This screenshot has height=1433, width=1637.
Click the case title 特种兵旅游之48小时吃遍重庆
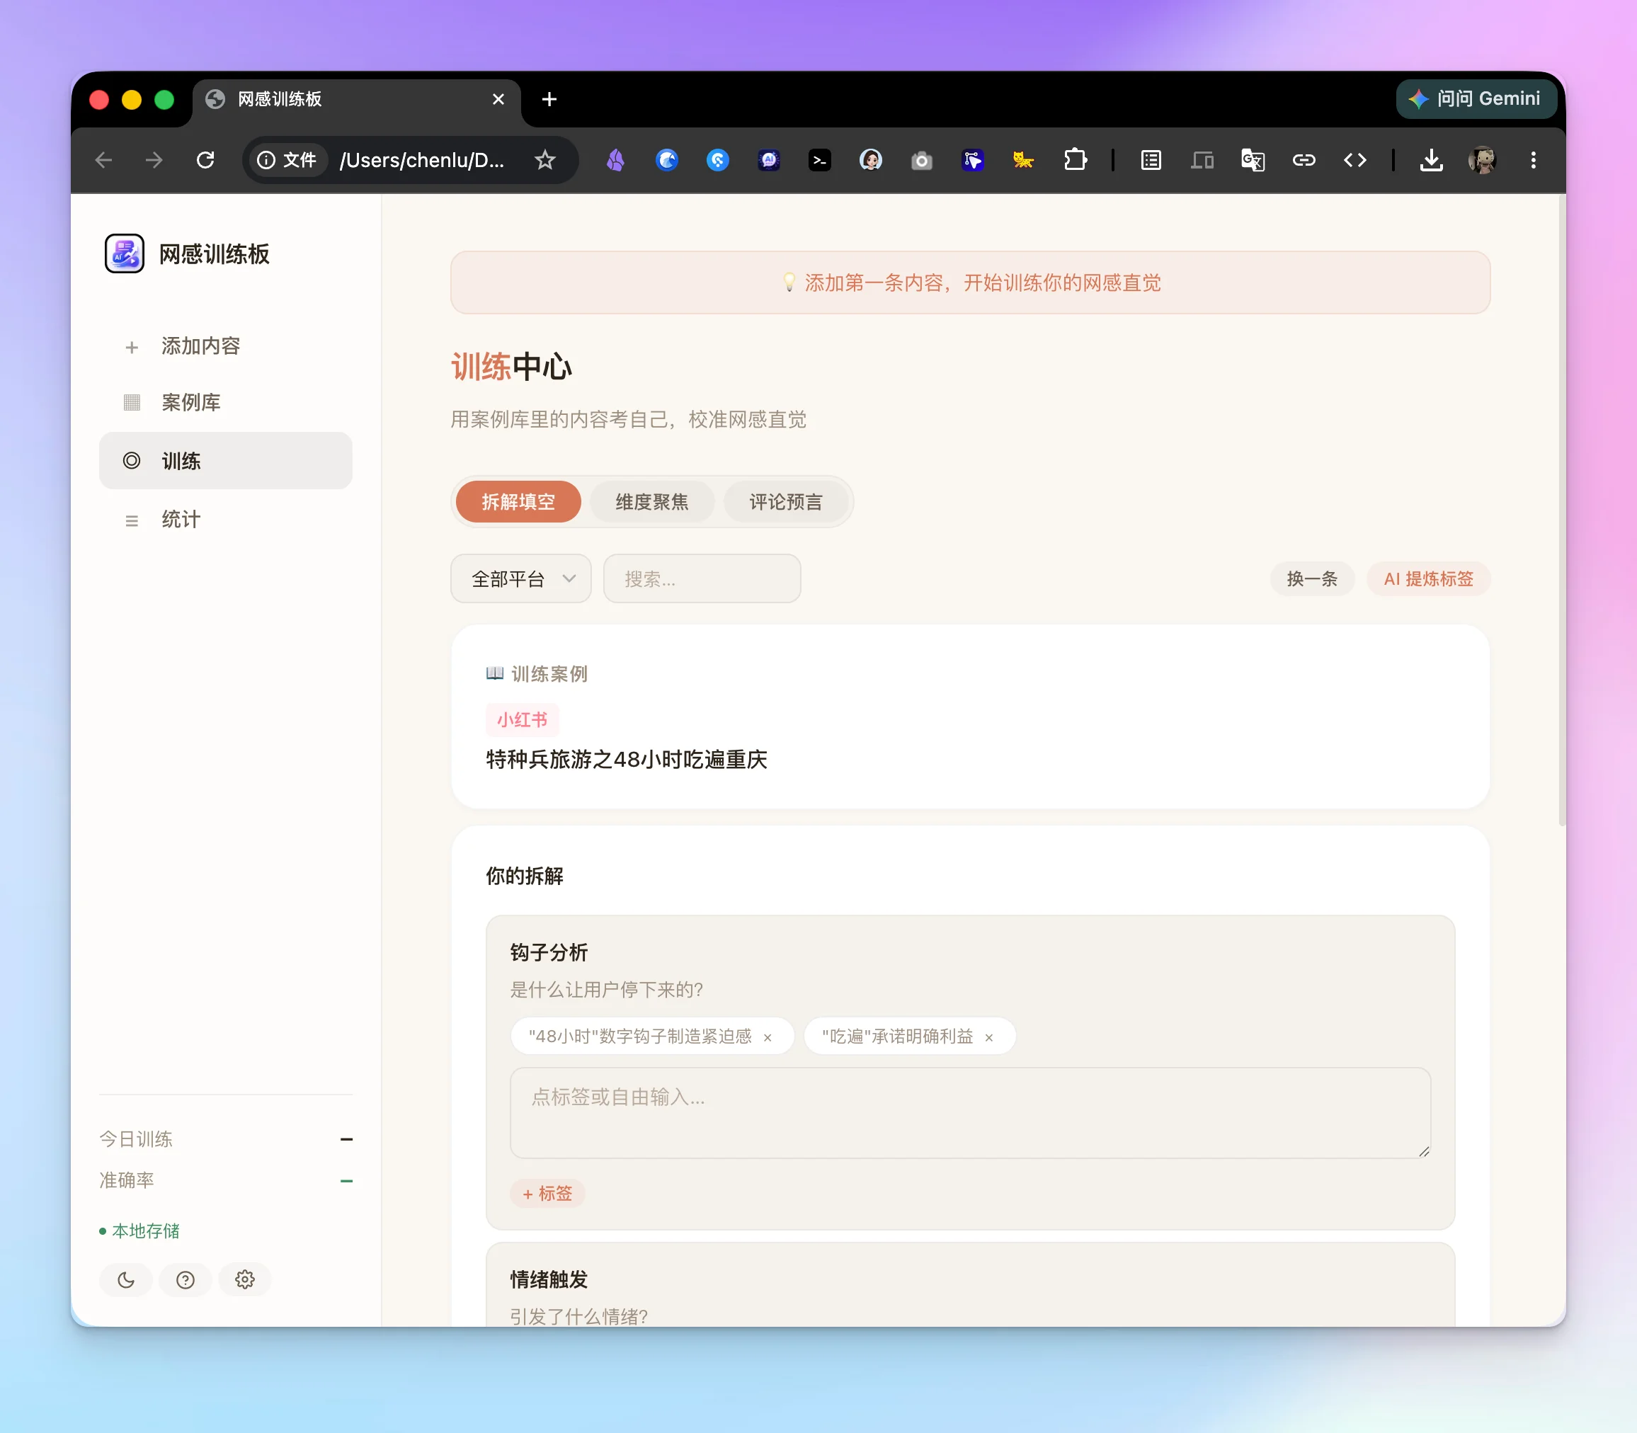(626, 759)
